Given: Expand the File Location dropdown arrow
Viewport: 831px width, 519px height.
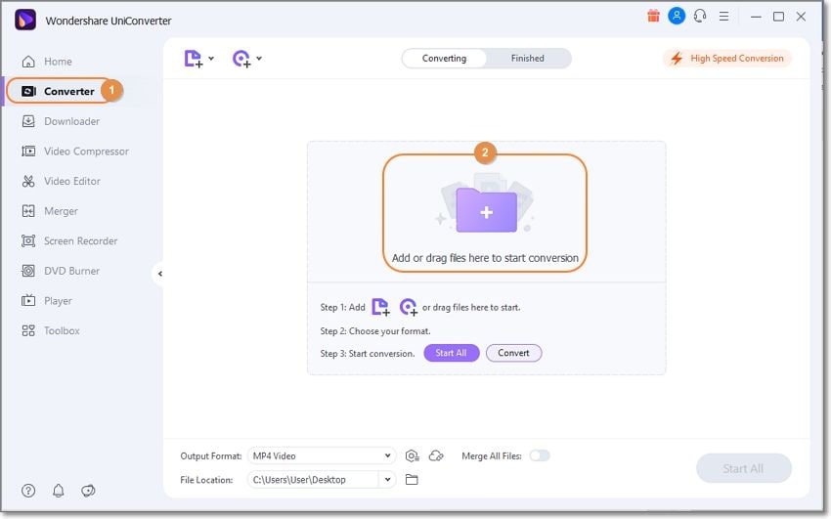Looking at the screenshot, I should 387,480.
